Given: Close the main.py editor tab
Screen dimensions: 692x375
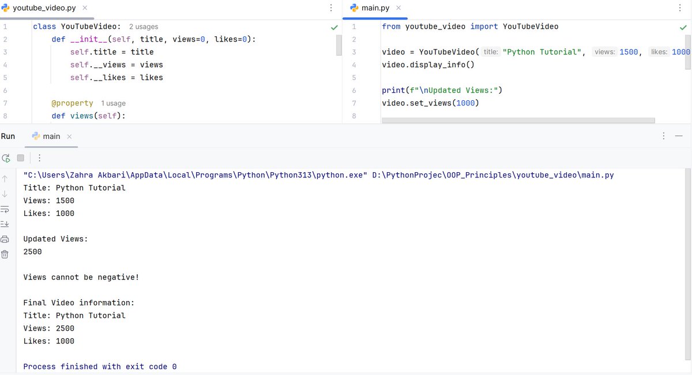Looking at the screenshot, I should [x=398, y=8].
